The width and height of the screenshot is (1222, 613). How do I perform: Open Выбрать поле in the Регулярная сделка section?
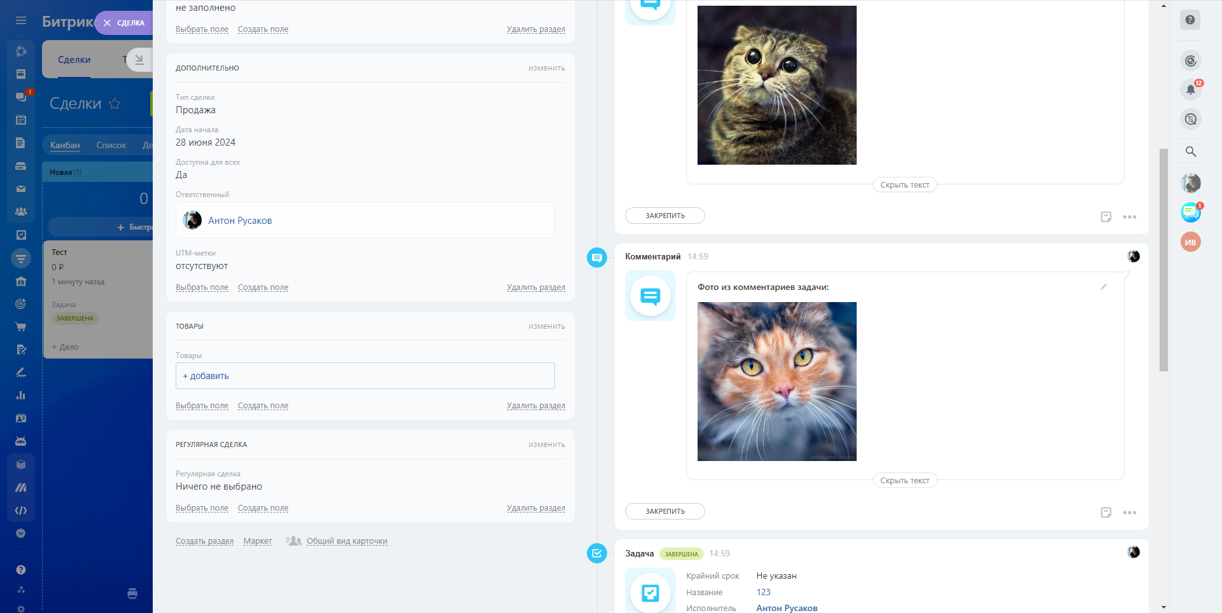pos(202,508)
